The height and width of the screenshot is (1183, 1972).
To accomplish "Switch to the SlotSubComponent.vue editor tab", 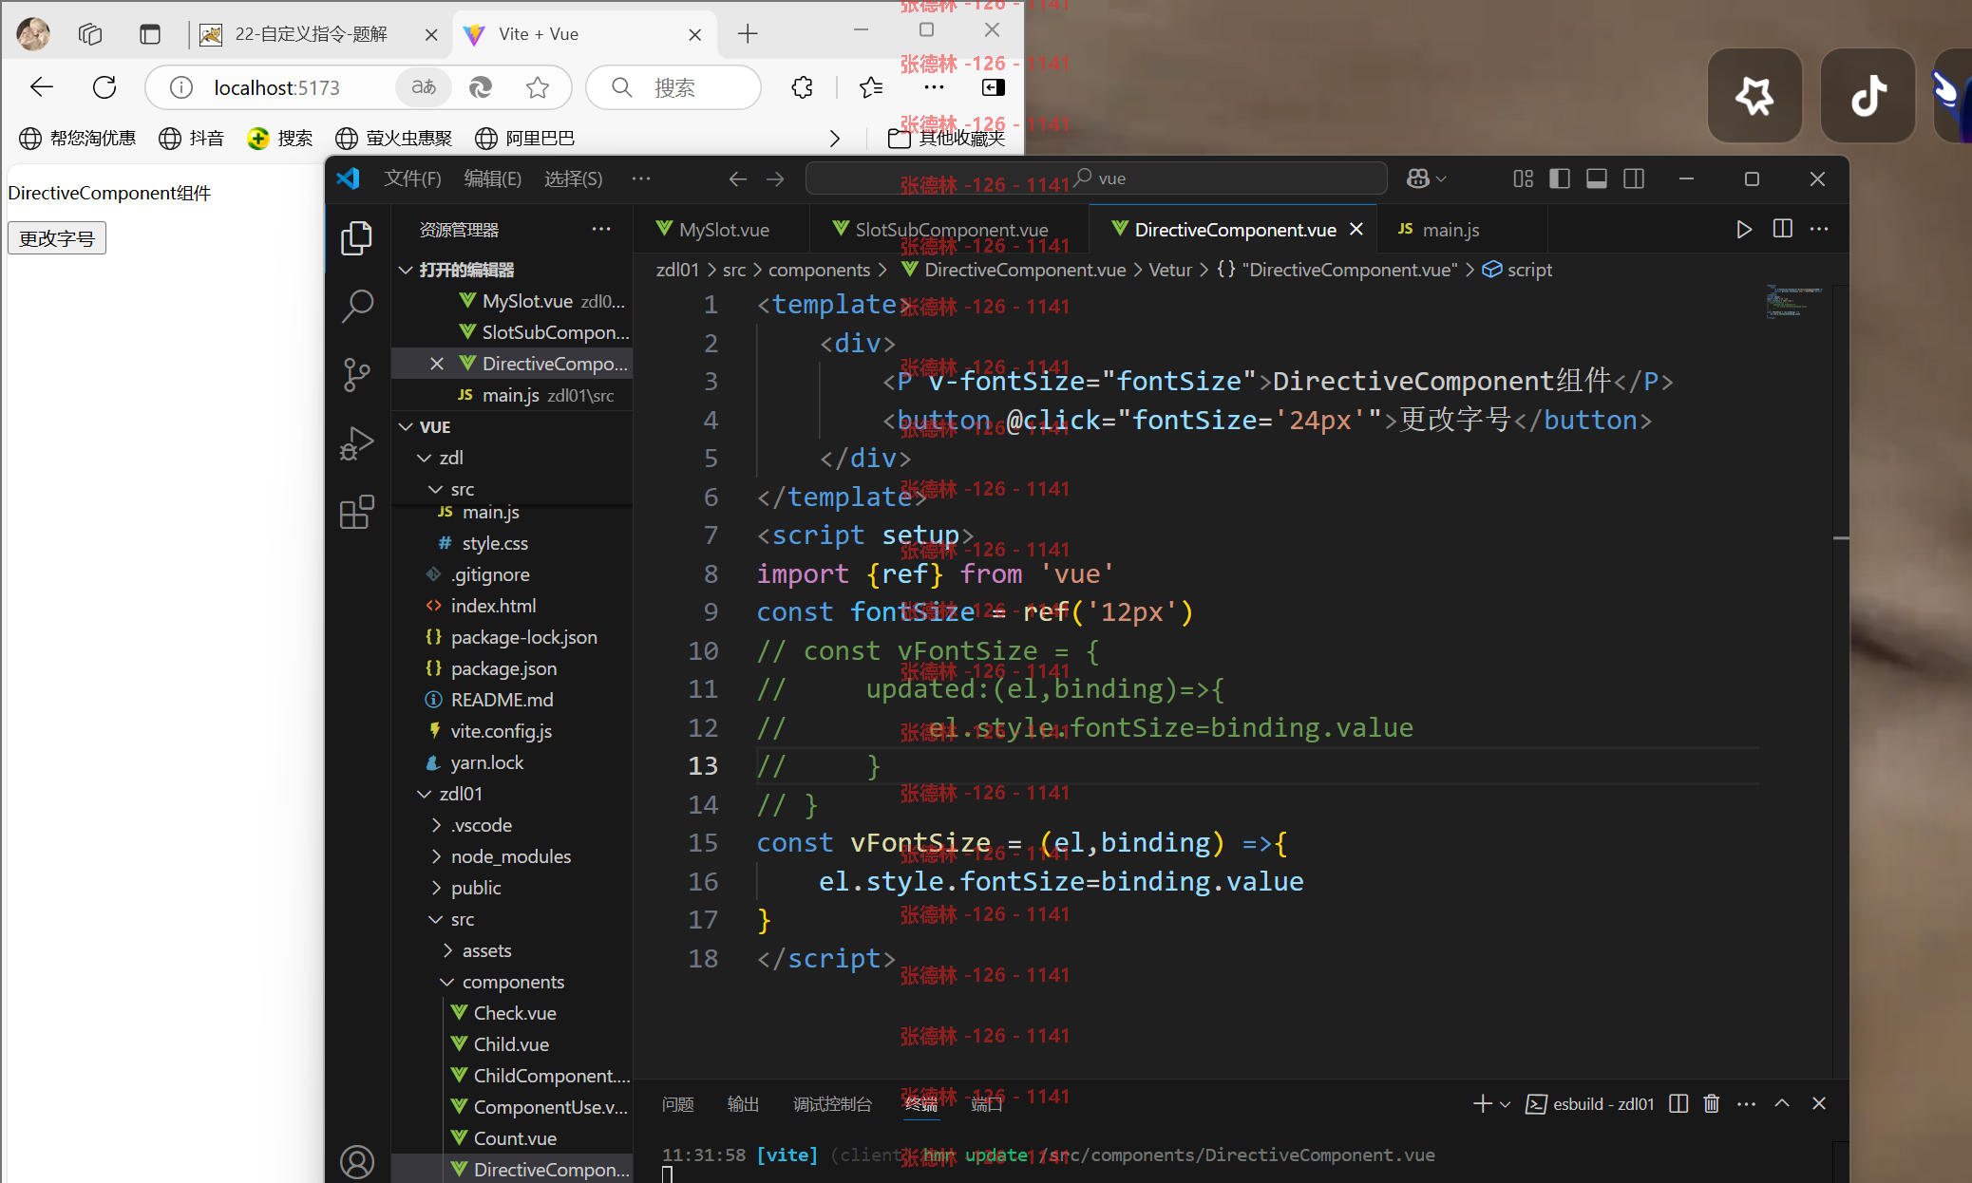I will tap(950, 230).
